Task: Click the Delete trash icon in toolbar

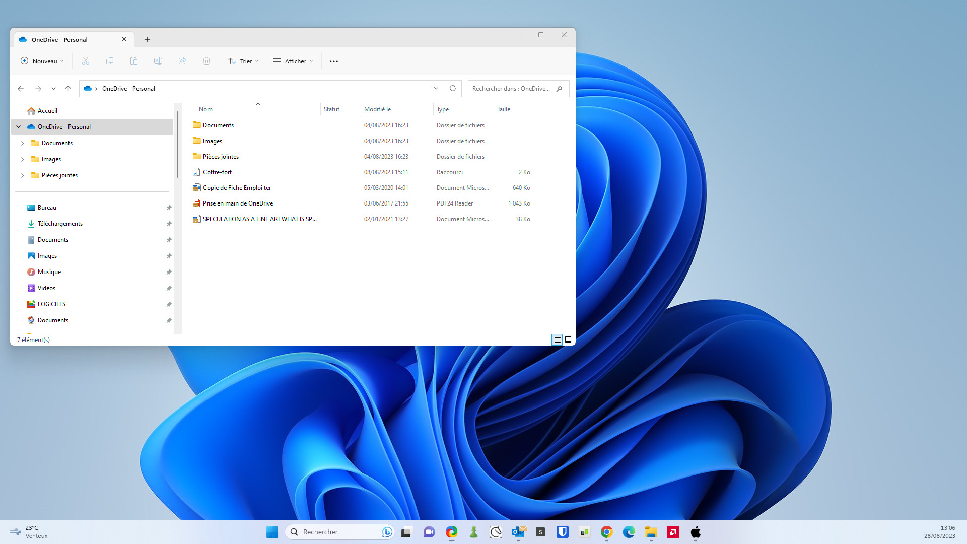Action: 206,61
